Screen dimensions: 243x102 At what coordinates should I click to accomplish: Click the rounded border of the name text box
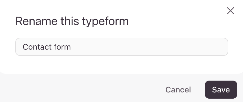coord(122,38)
